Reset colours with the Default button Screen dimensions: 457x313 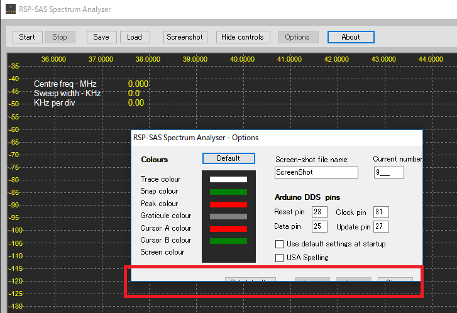click(229, 158)
